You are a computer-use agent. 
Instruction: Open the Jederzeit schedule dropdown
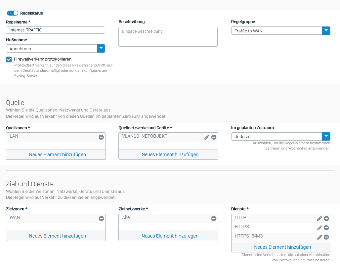[281, 136]
